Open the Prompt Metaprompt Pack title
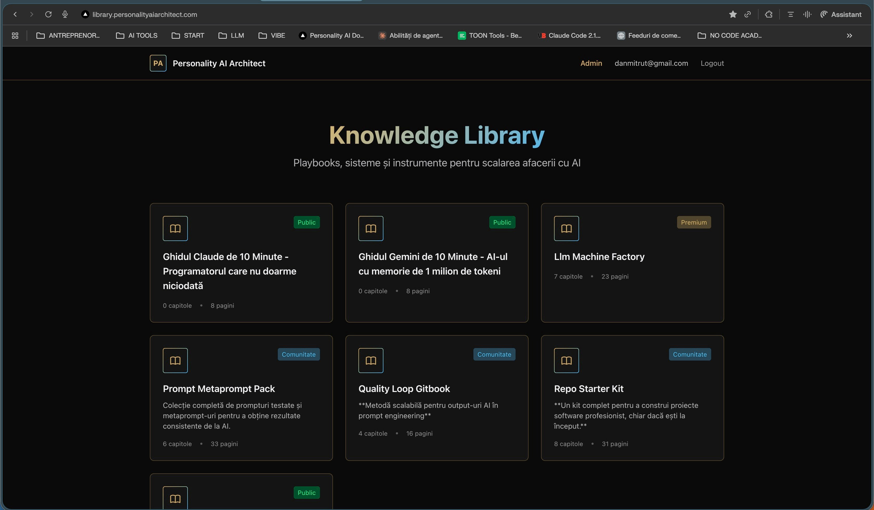Viewport: 874px width, 510px height. 219,389
